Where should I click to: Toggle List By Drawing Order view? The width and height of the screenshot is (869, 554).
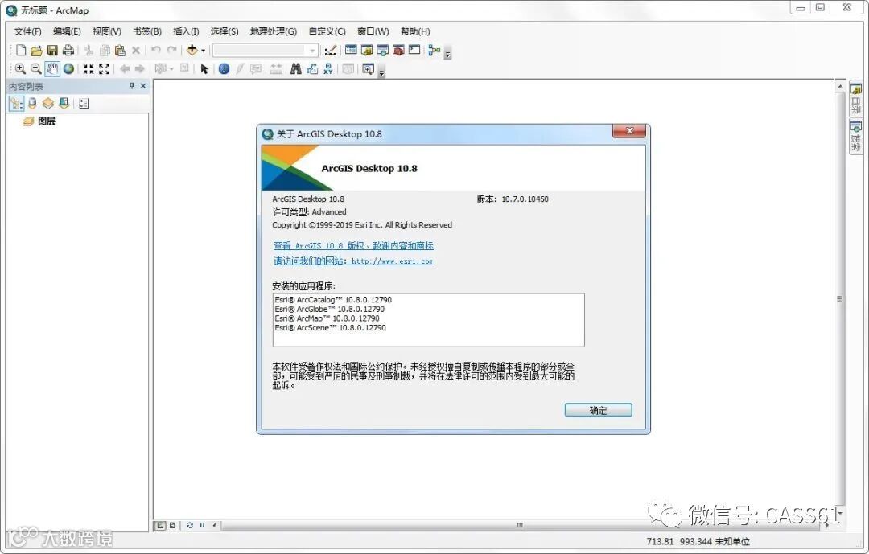pos(16,104)
